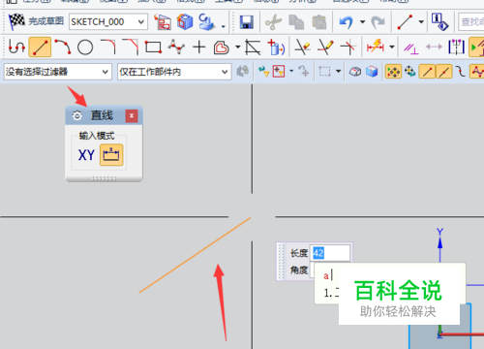
Task: Select the Chamfer tool
Action: 131,48
